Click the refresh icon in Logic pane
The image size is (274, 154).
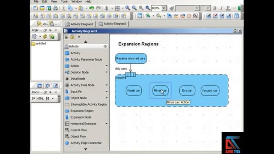click(45, 36)
